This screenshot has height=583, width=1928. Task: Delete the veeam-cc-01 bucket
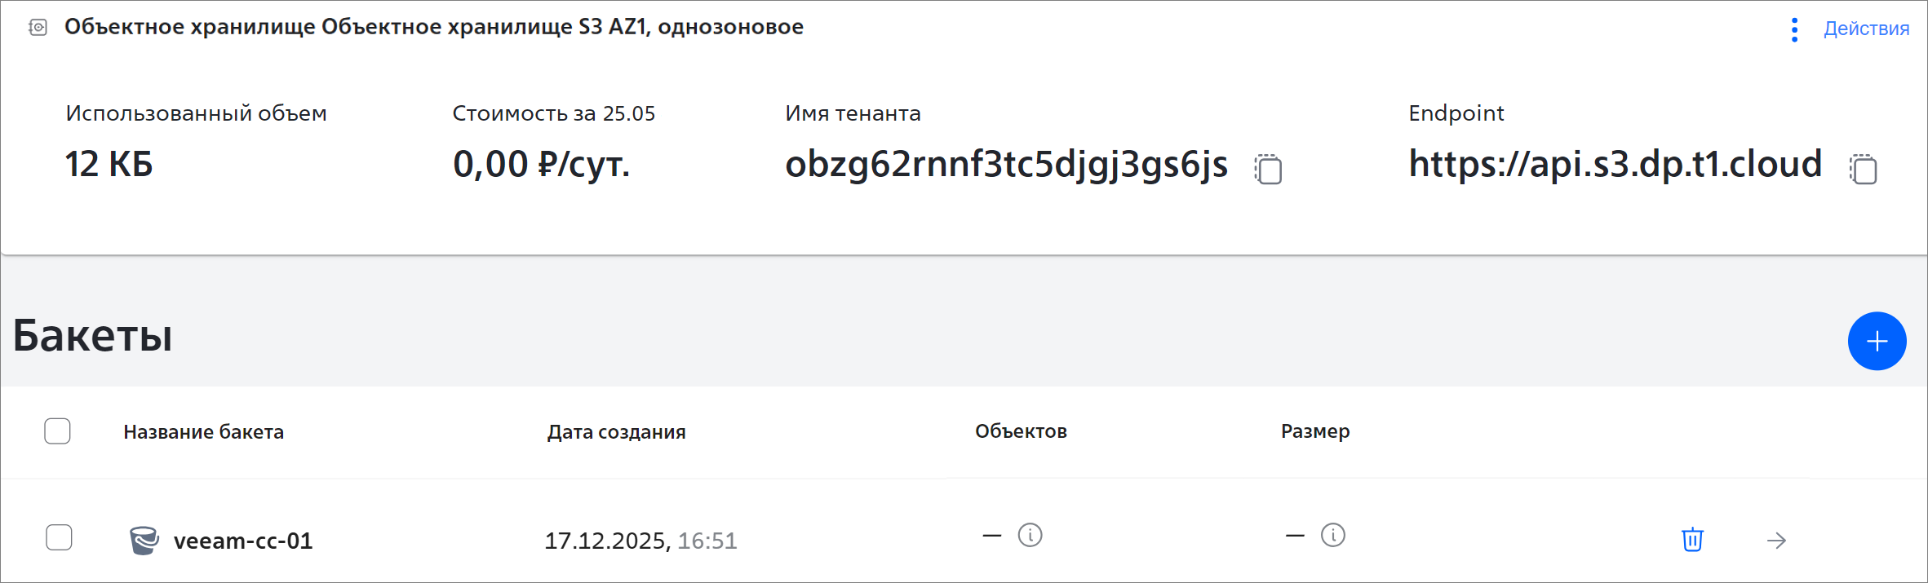1692,540
